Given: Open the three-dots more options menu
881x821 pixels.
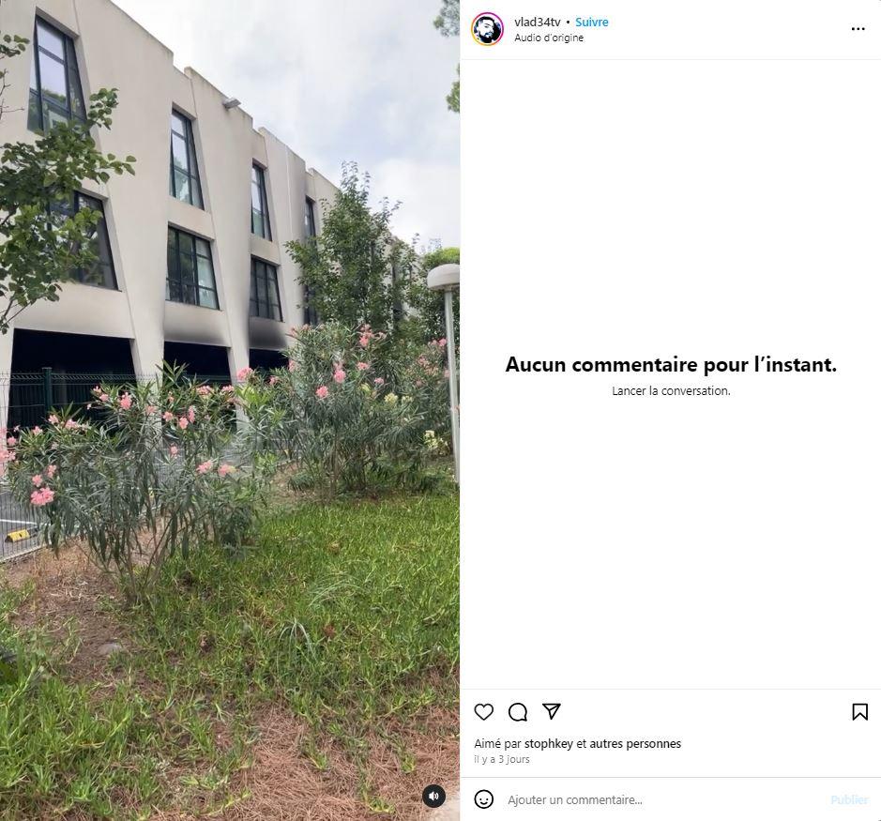Looking at the screenshot, I should (858, 29).
